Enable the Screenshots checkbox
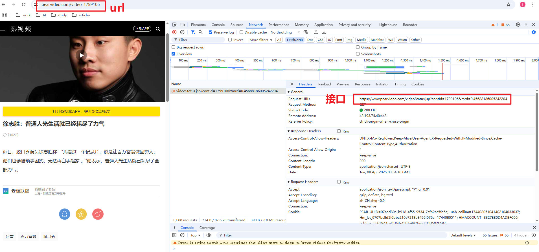Image resolution: width=539 pixels, height=252 pixels. click(358, 54)
